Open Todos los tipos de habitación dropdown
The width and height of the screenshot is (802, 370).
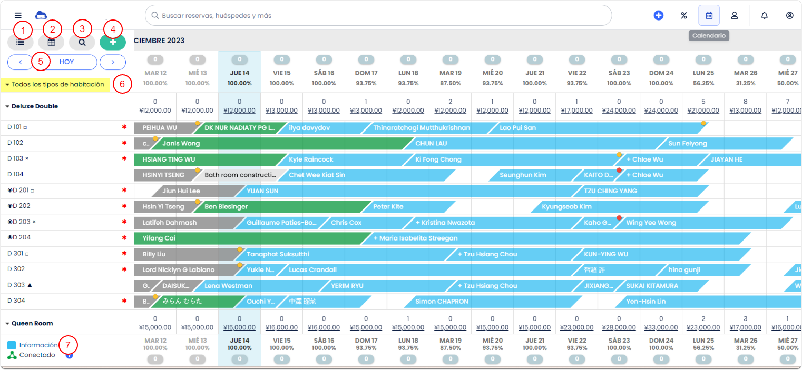55,84
